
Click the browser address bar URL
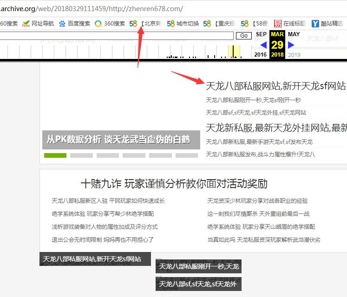[93, 8]
